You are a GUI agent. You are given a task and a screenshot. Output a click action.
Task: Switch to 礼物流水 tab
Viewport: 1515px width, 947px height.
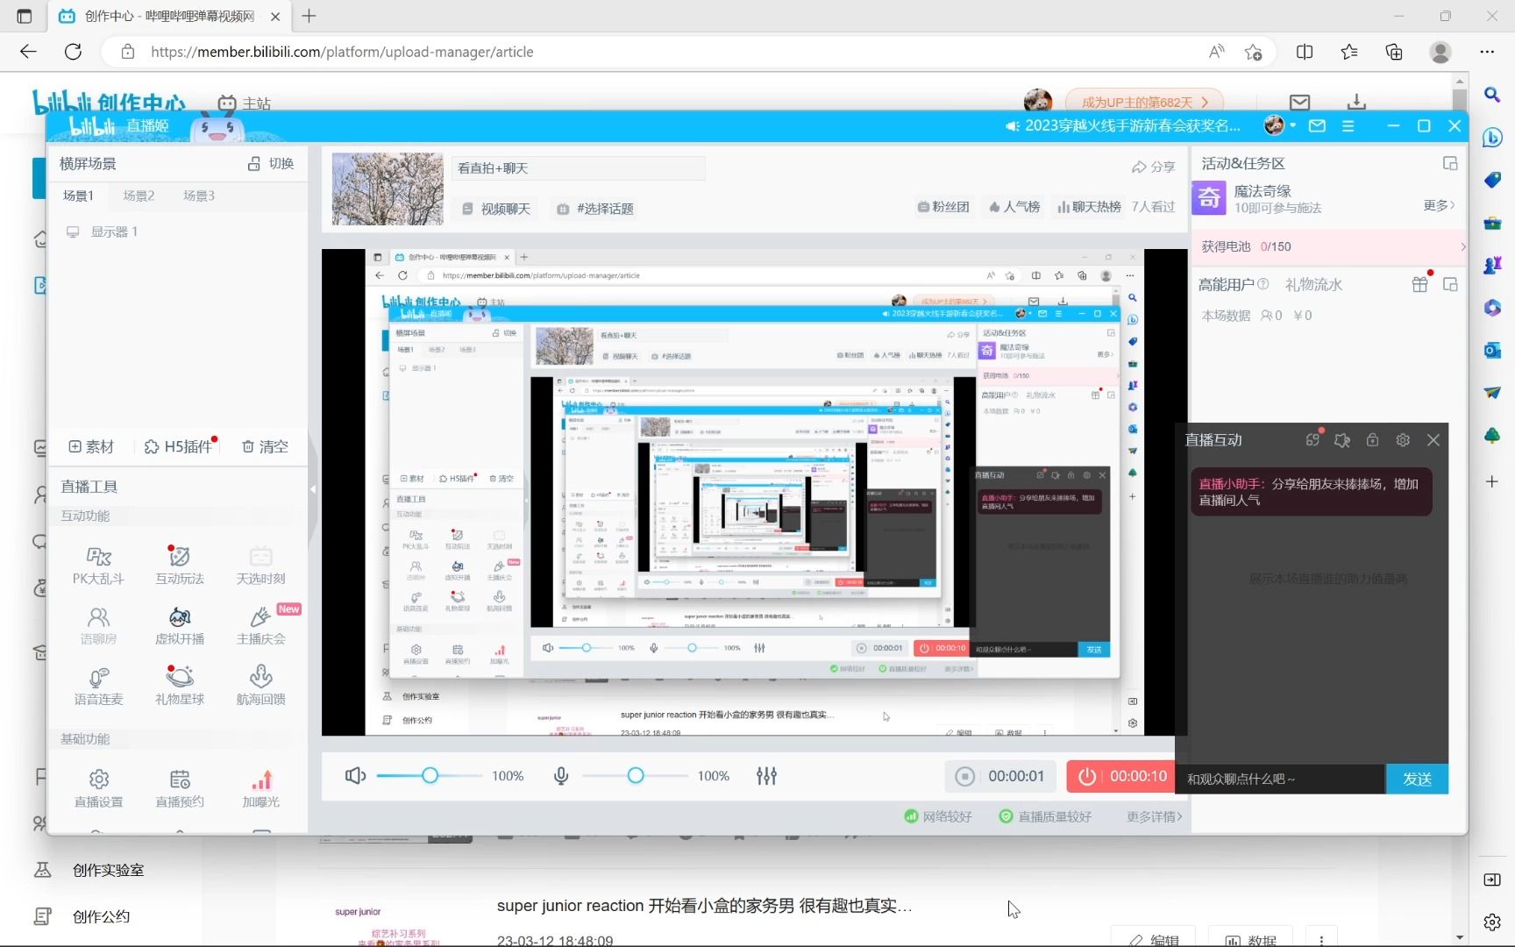coord(1313,284)
